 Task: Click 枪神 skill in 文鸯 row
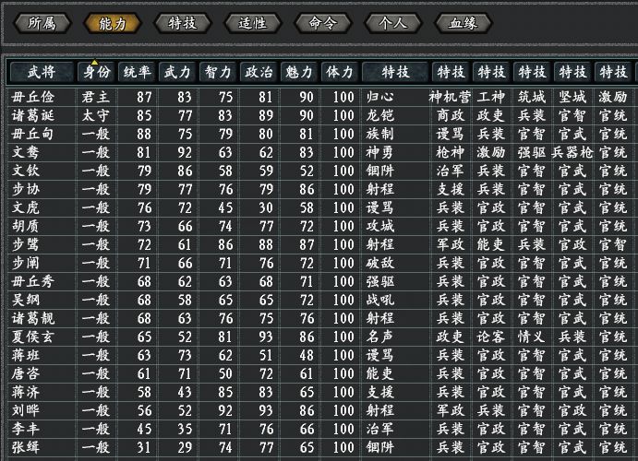451,152
